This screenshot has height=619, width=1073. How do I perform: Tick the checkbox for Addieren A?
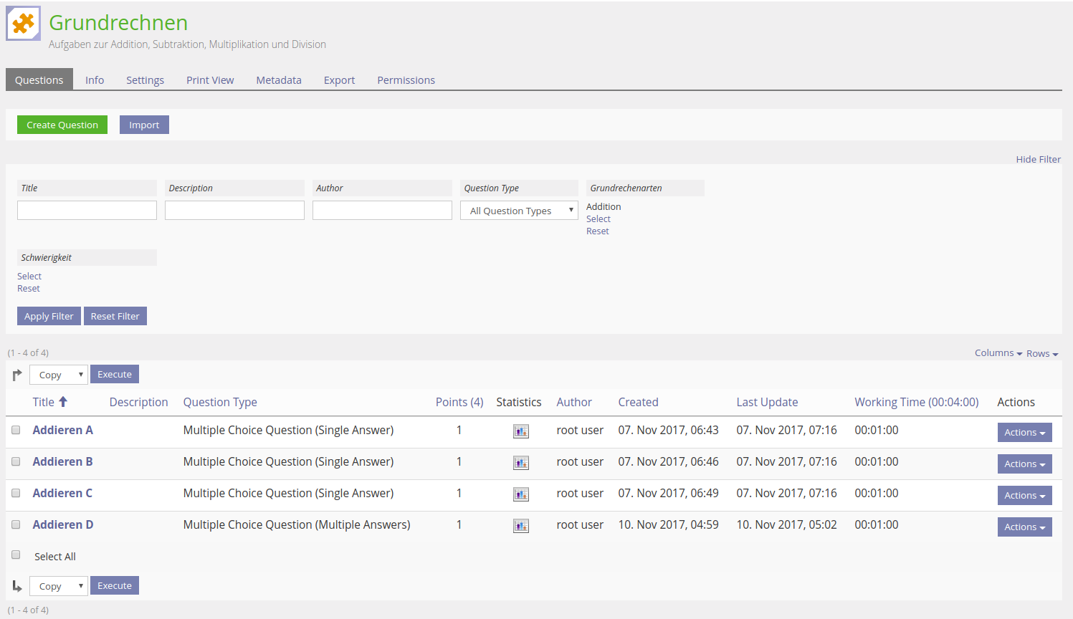click(x=16, y=430)
